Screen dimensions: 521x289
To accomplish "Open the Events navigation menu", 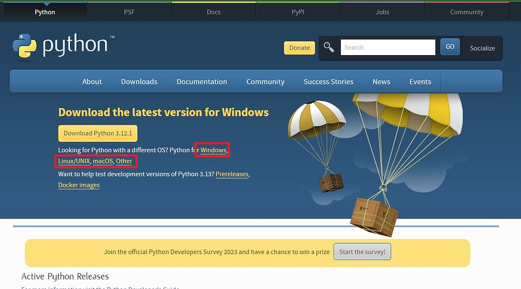I will pos(421,82).
